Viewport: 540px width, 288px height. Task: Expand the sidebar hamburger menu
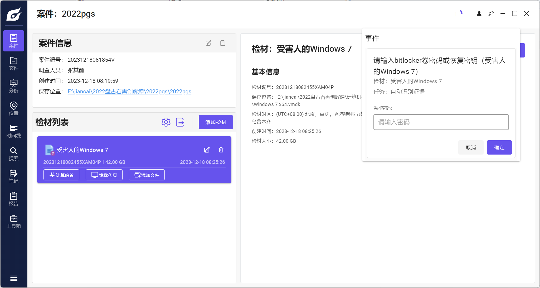pos(14,278)
